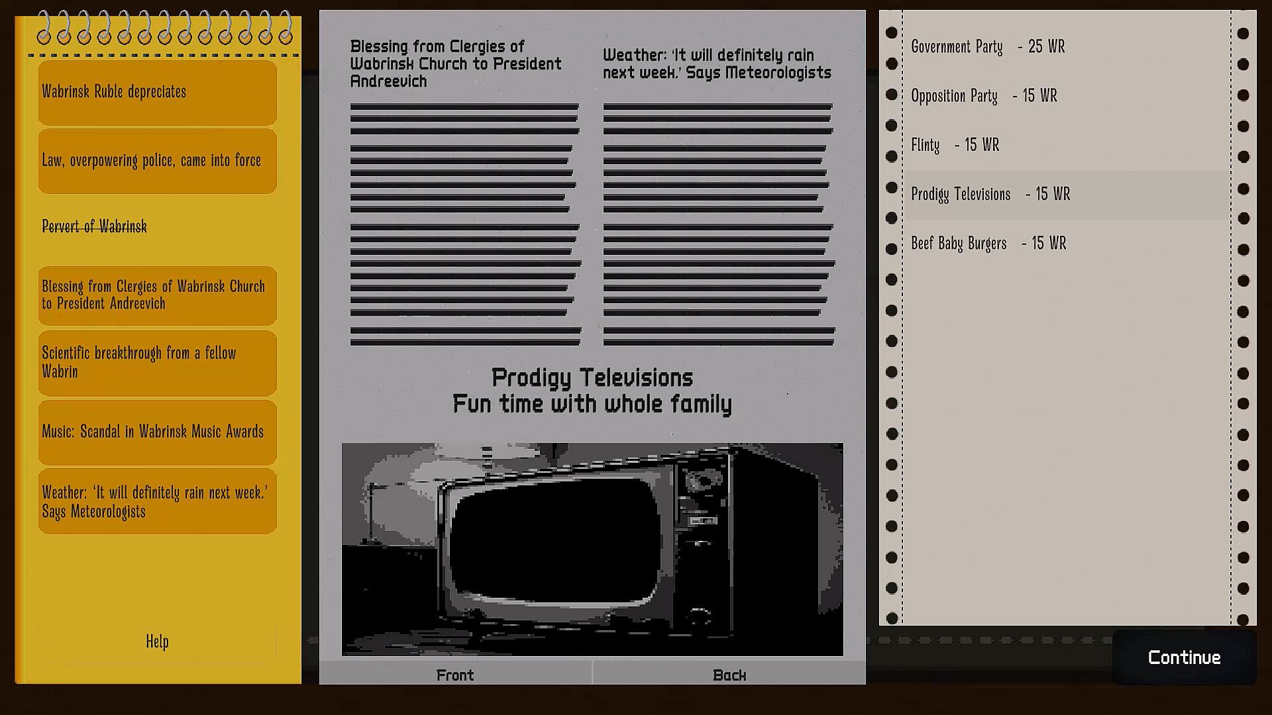This screenshot has height=715, width=1272.
Task: Pick the Beef Baby Burgers 15 WR ad
Action: 988,243
